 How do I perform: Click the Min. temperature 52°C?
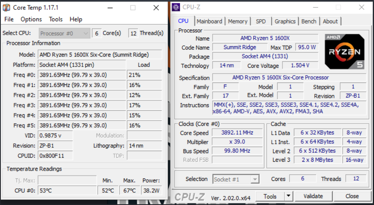(108, 190)
